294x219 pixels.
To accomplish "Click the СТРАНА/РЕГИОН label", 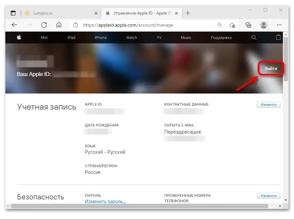I will point(101,166).
